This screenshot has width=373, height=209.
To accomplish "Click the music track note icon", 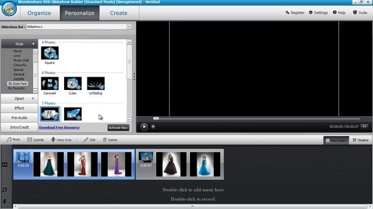I will [x=5, y=190].
